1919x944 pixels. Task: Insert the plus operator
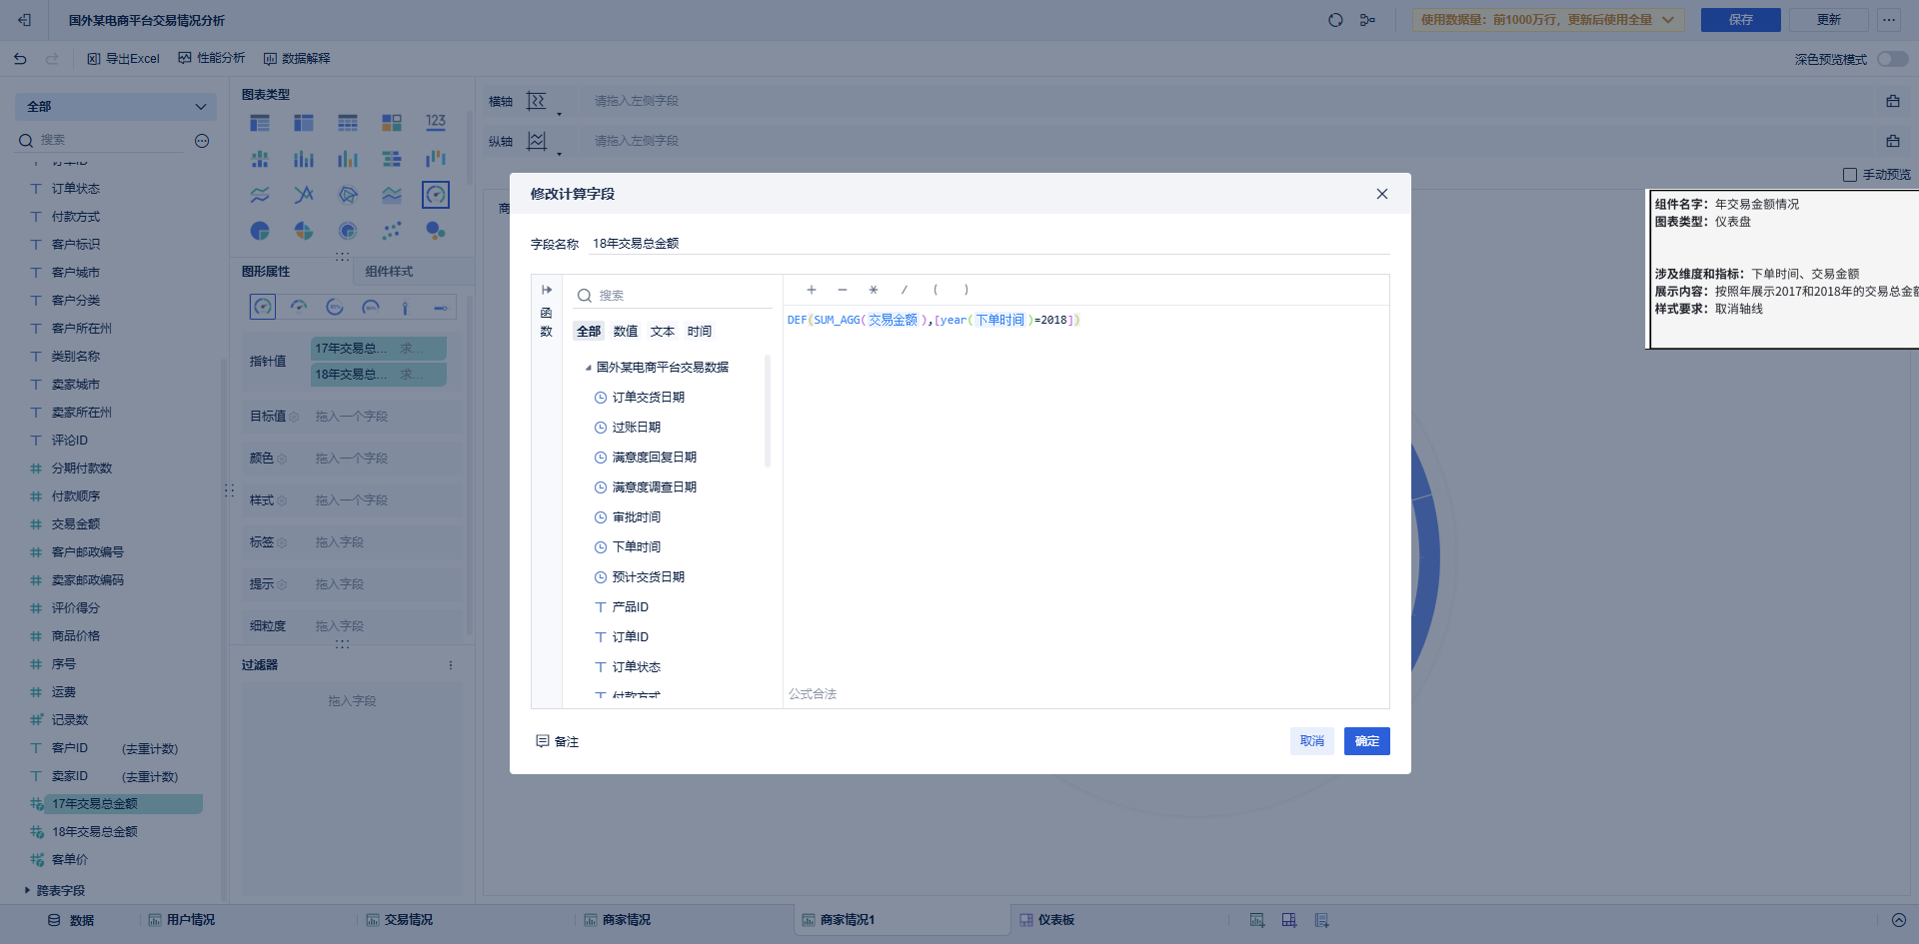pyautogui.click(x=812, y=290)
